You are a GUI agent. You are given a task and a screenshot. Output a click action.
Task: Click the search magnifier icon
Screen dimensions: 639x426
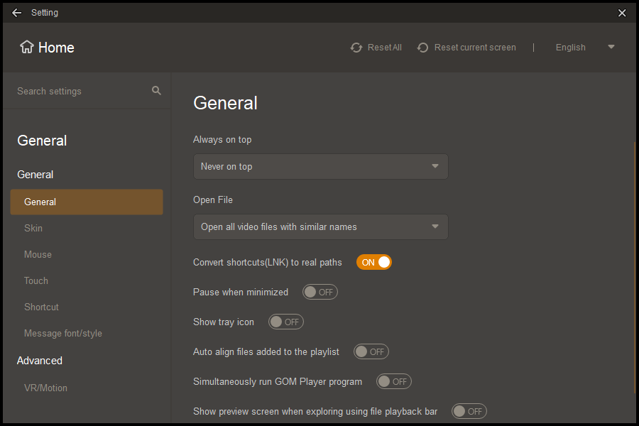tap(156, 91)
